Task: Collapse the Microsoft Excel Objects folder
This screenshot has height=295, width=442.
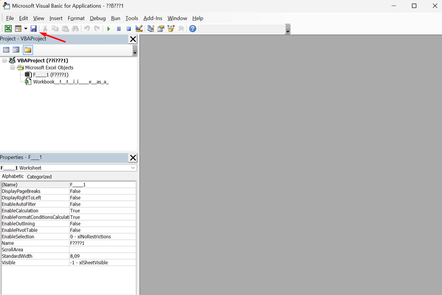Action: click(x=12, y=68)
